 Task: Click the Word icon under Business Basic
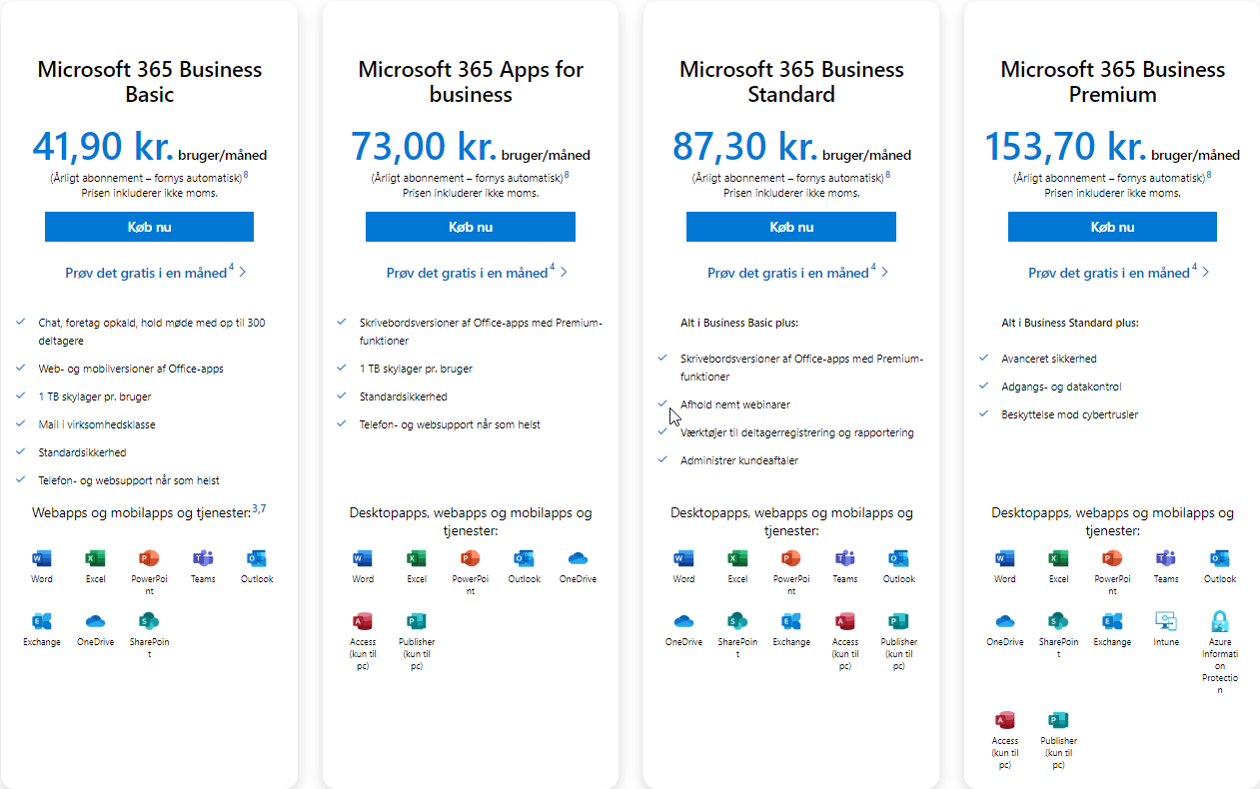pyautogui.click(x=42, y=558)
